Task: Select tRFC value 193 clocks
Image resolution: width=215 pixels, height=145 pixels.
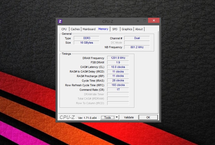Action: pyautogui.click(x=118, y=85)
